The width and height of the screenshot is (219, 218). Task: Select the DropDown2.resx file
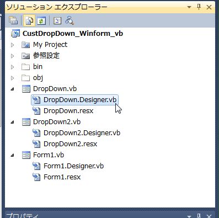click(70, 144)
